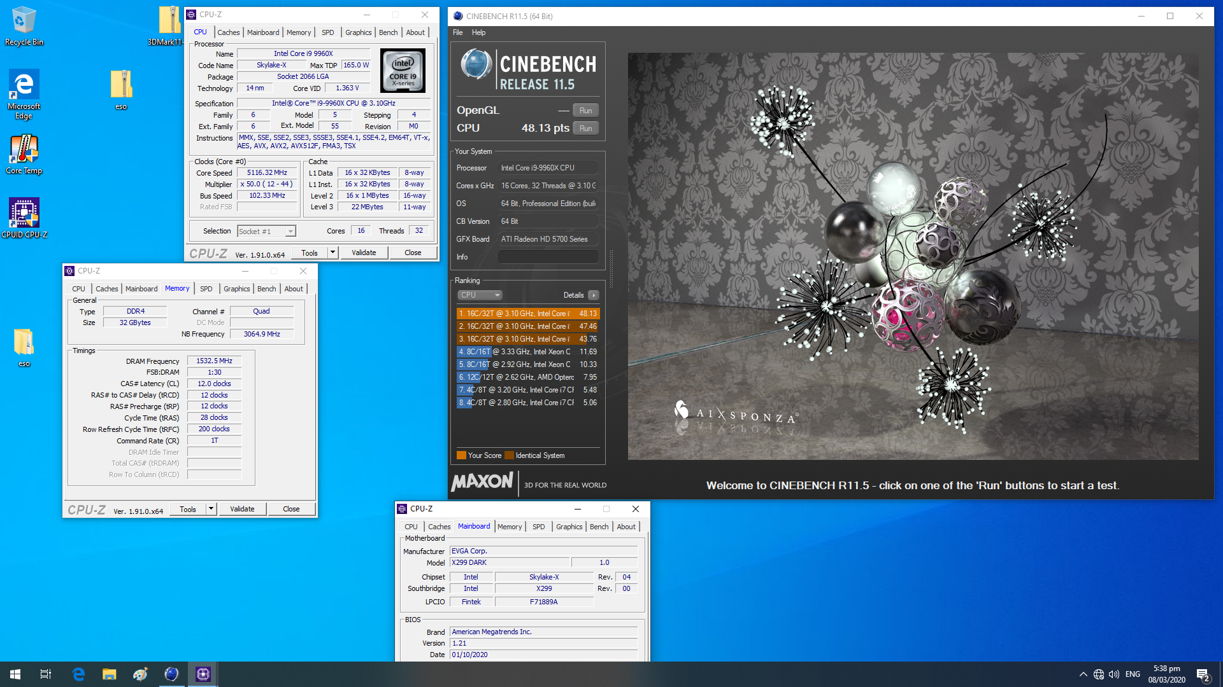
Task: Click CPU-Z title icon in Mainboard window
Action: pos(402,509)
